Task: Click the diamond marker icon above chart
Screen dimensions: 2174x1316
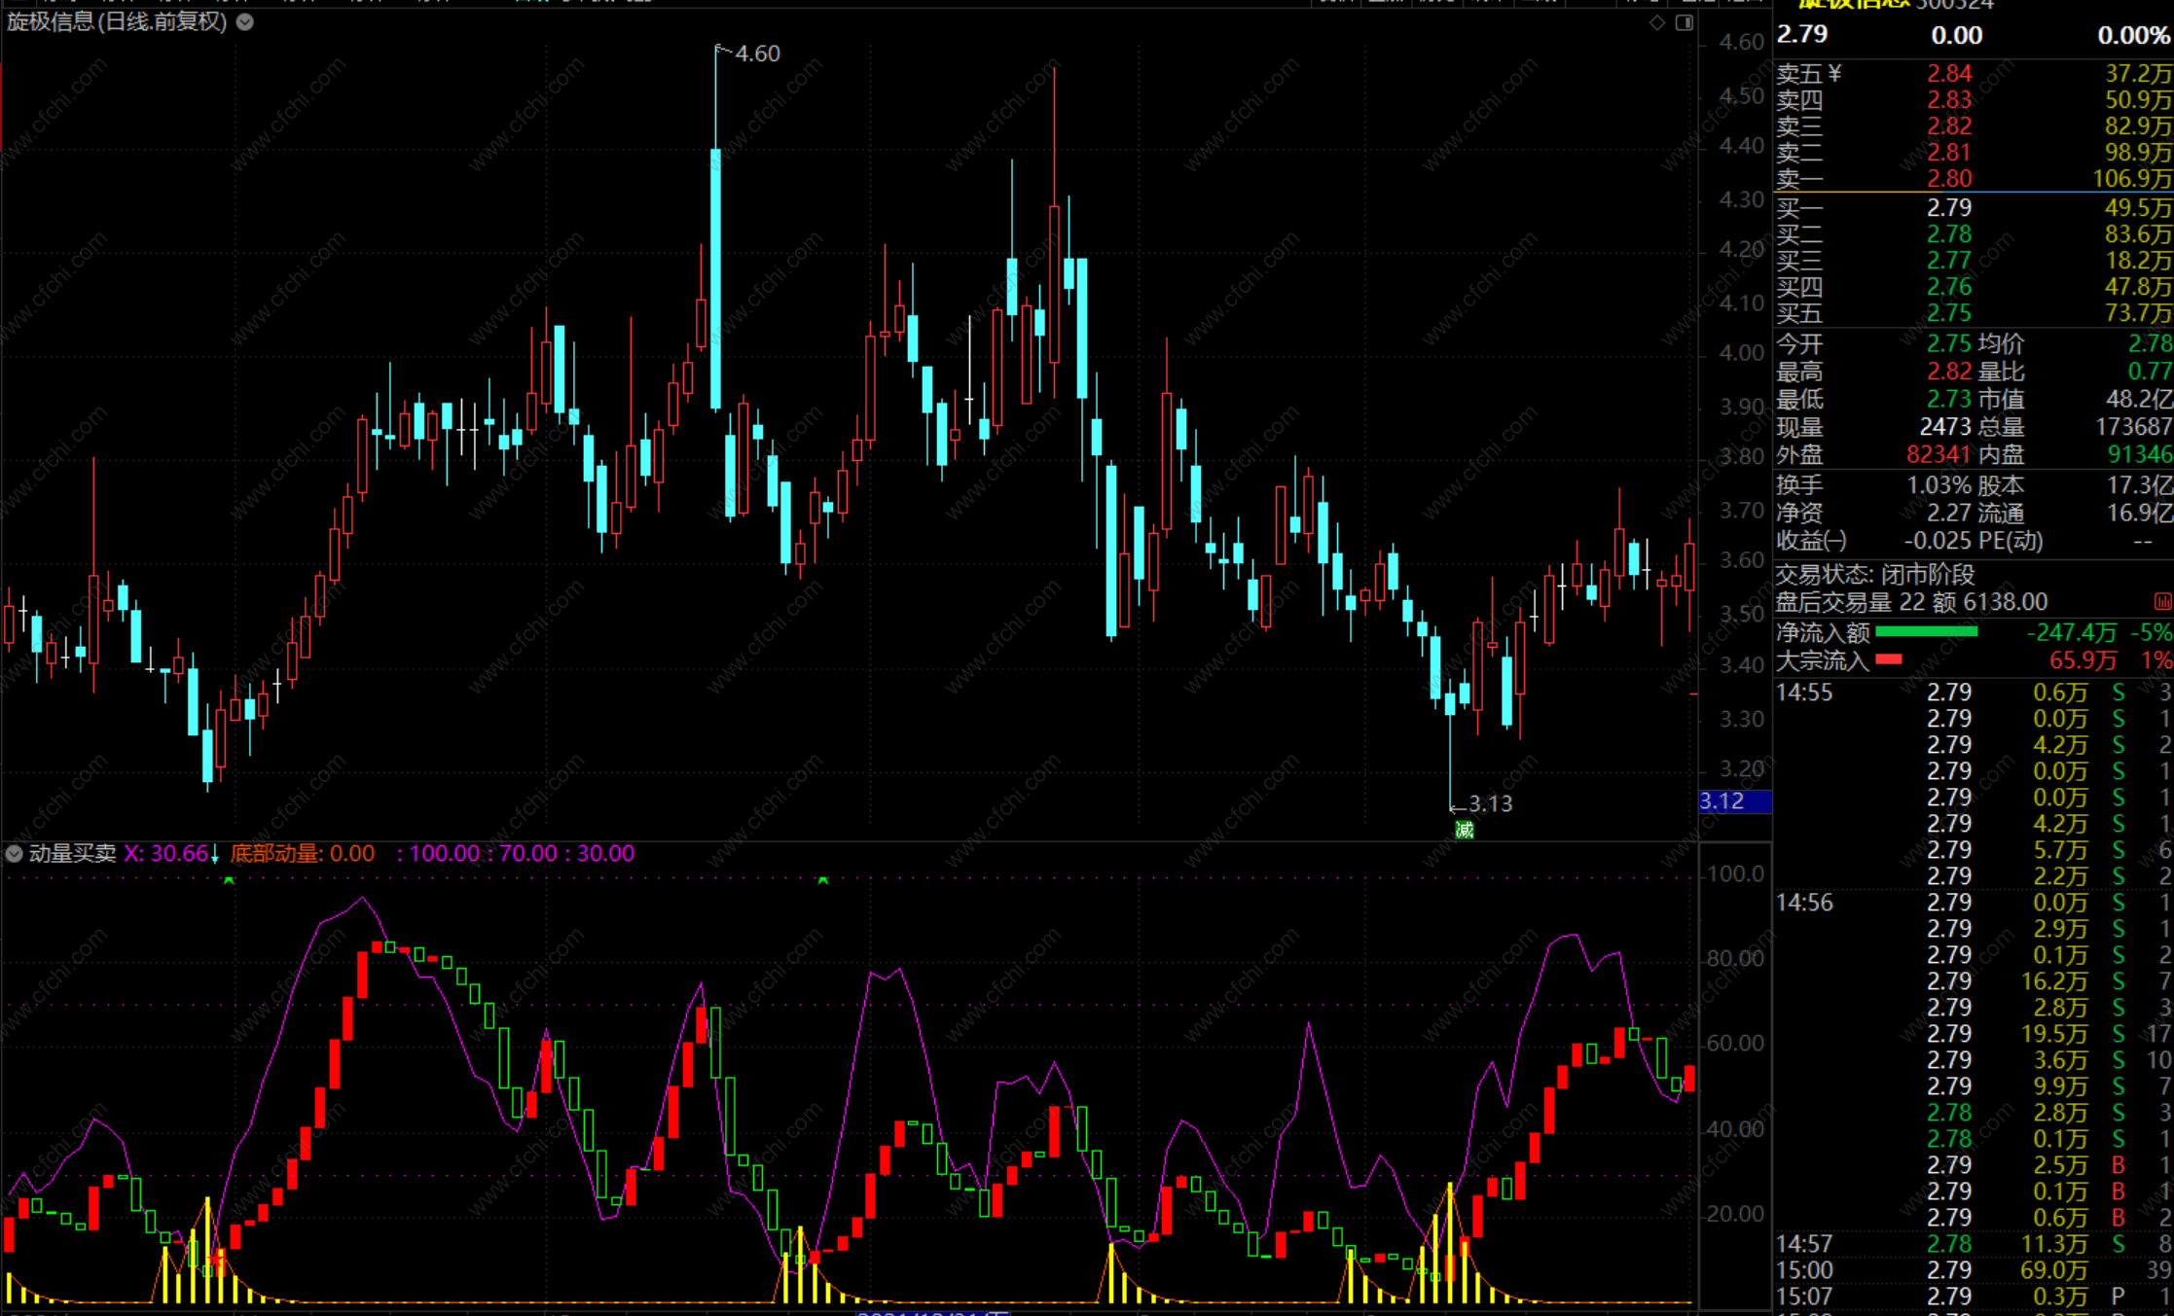Action: (1657, 22)
